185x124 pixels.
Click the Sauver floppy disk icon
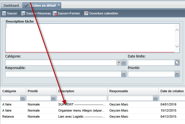(x=4, y=13)
